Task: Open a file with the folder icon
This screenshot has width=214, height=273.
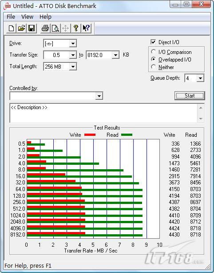Action: tap(21, 28)
